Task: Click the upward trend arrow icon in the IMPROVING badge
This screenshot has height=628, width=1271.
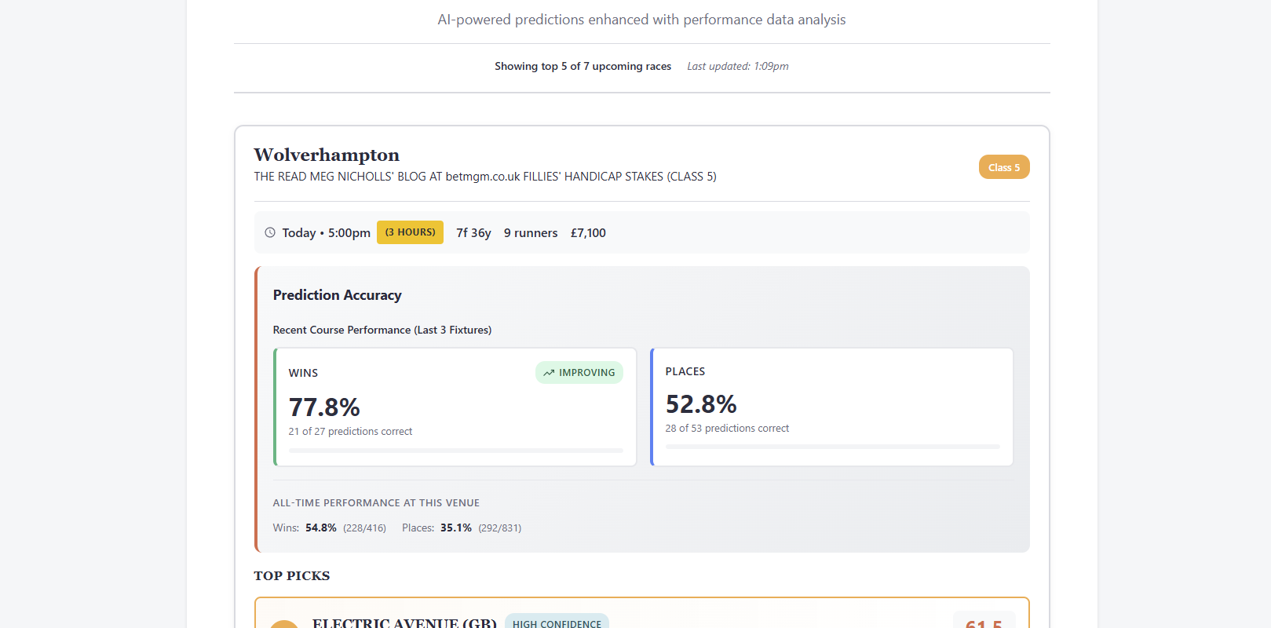Action: click(549, 373)
